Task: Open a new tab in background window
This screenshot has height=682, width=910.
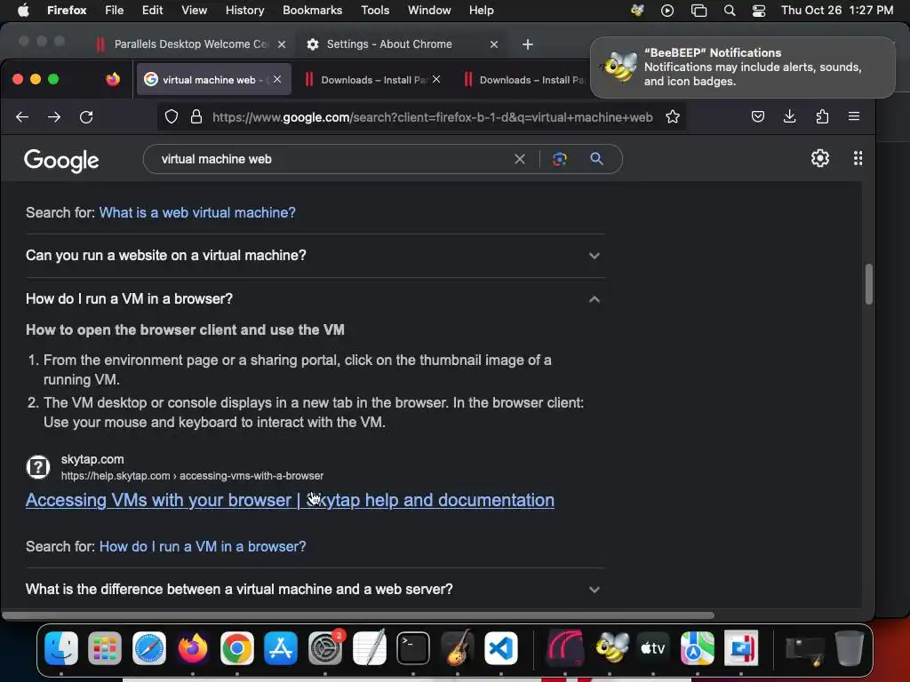Action: (x=528, y=44)
